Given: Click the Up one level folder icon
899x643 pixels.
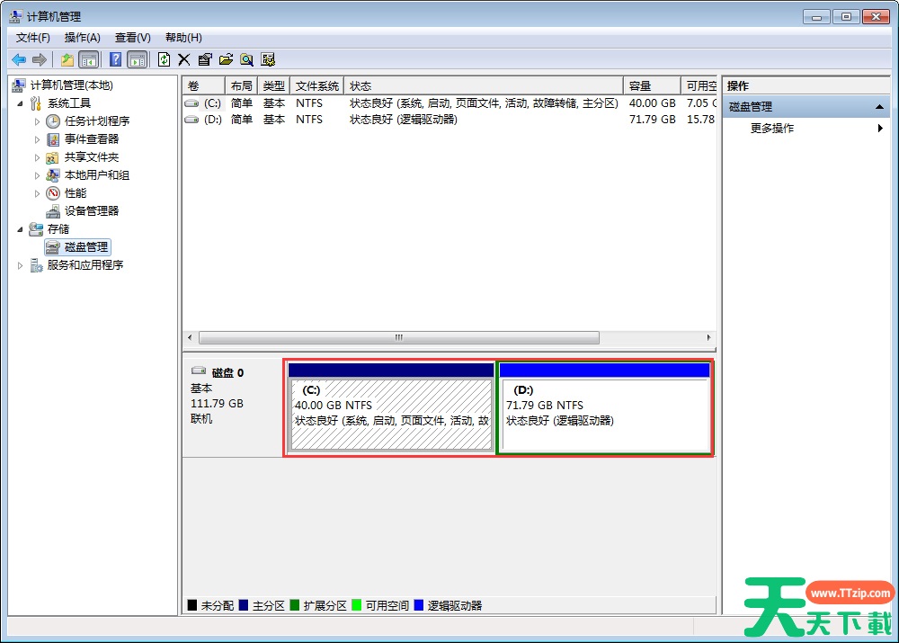Looking at the screenshot, I should (x=67, y=59).
